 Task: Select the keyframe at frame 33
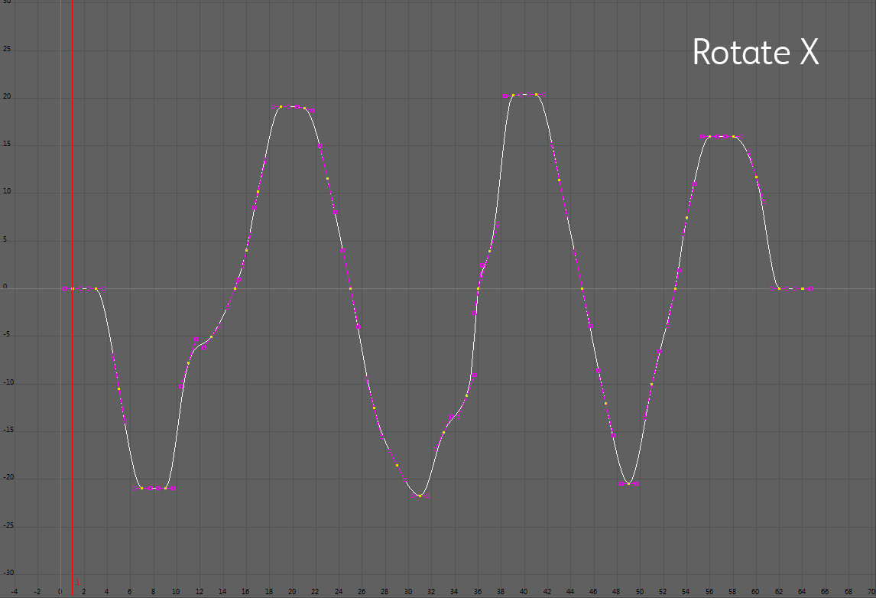(x=443, y=432)
